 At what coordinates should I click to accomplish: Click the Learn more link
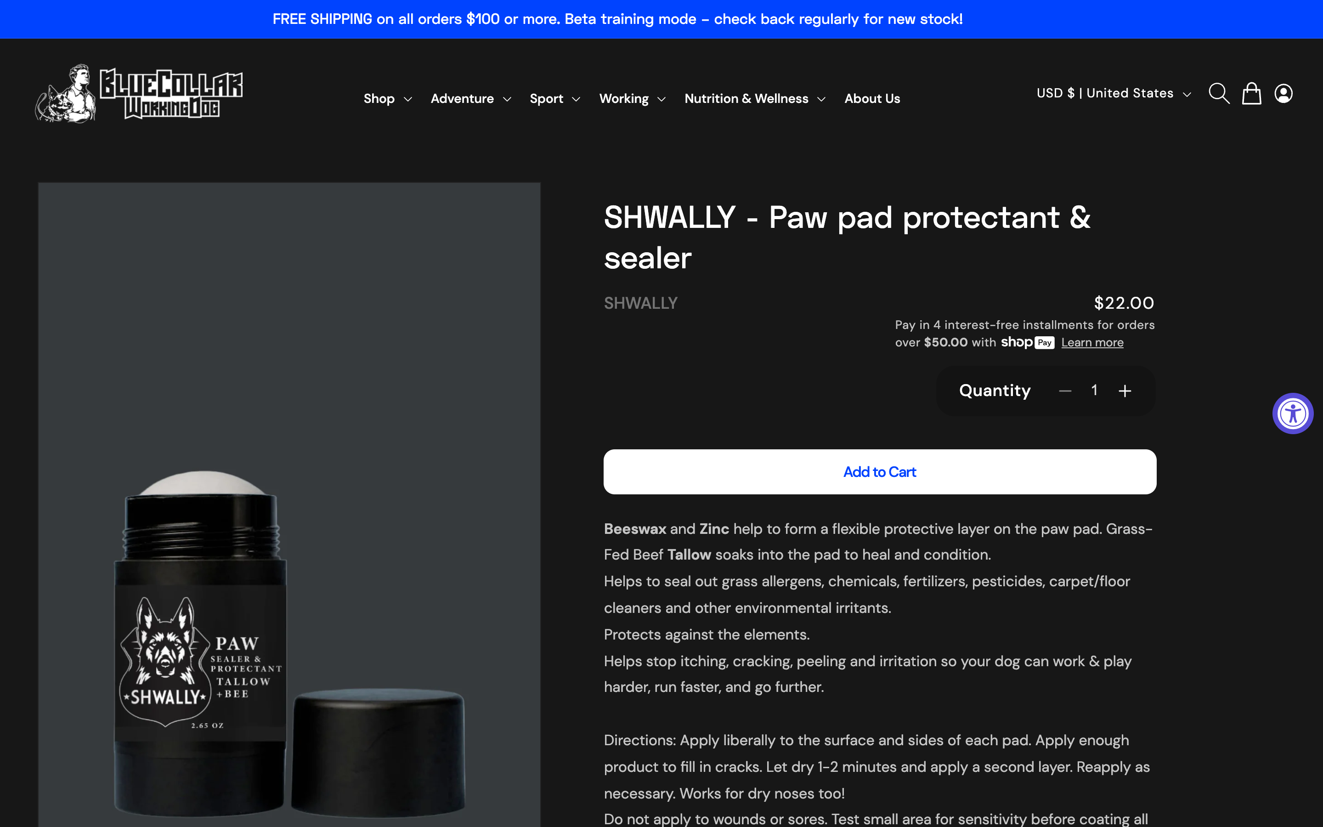pos(1092,343)
